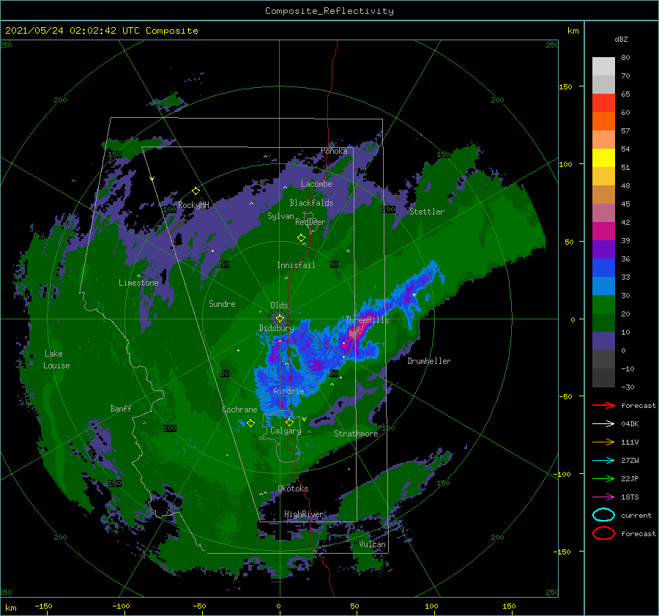Viewport: 659px width, 616px height.
Task: Click the RockyMH city label
Action: 193,205
